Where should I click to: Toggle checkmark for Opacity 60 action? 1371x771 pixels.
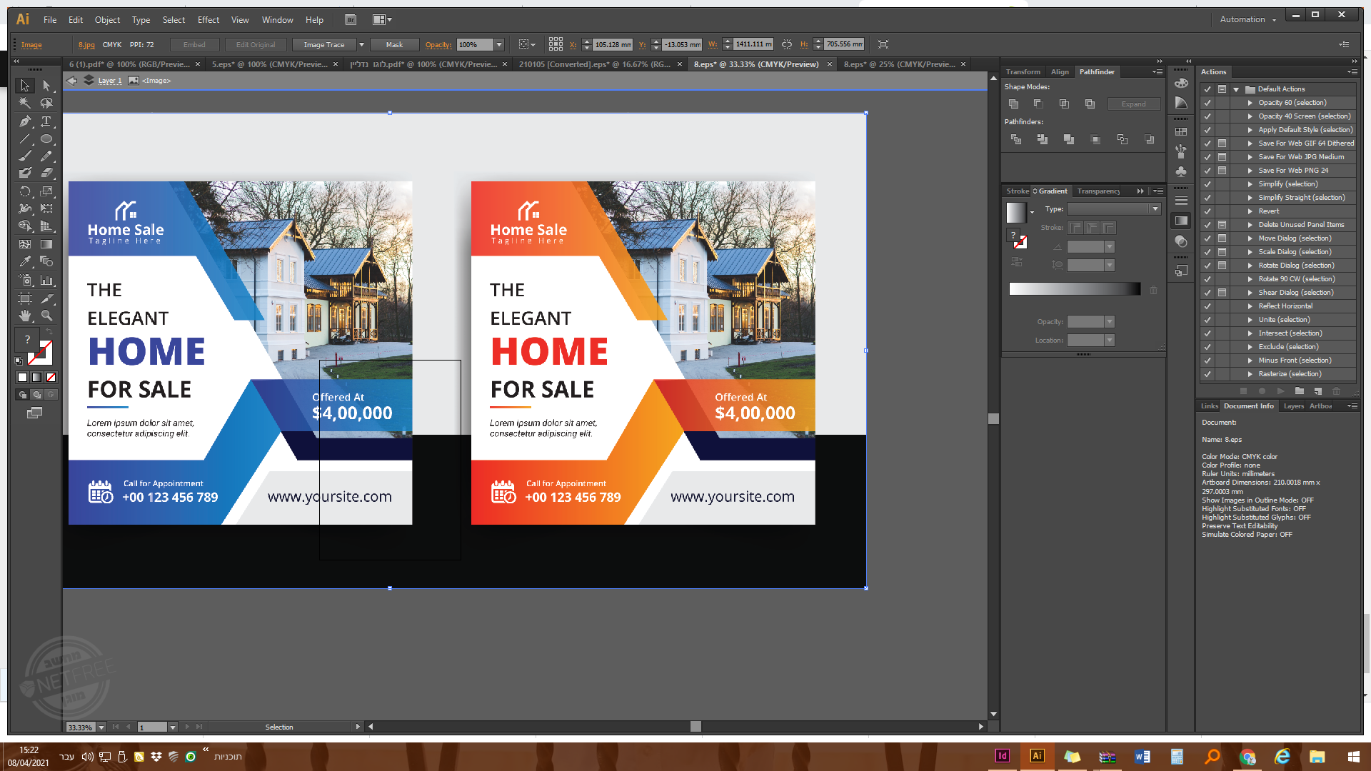(1207, 103)
